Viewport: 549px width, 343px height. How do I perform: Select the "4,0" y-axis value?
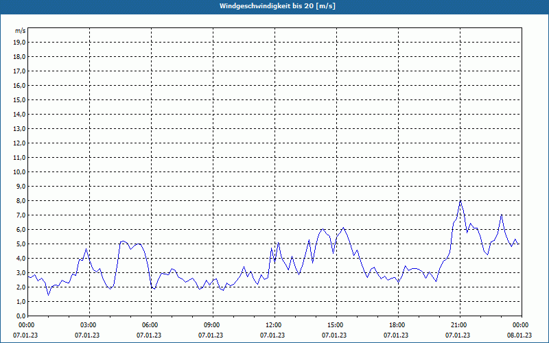pyautogui.click(x=21, y=259)
